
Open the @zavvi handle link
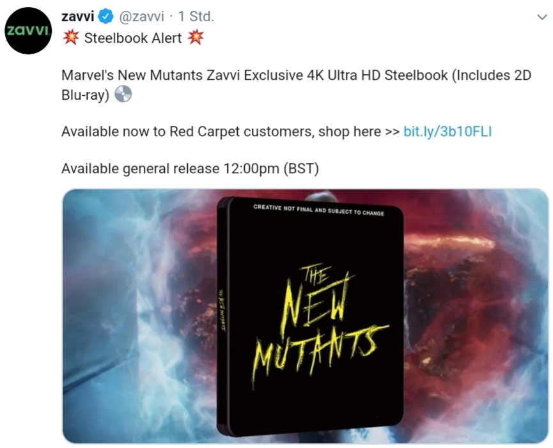point(142,16)
